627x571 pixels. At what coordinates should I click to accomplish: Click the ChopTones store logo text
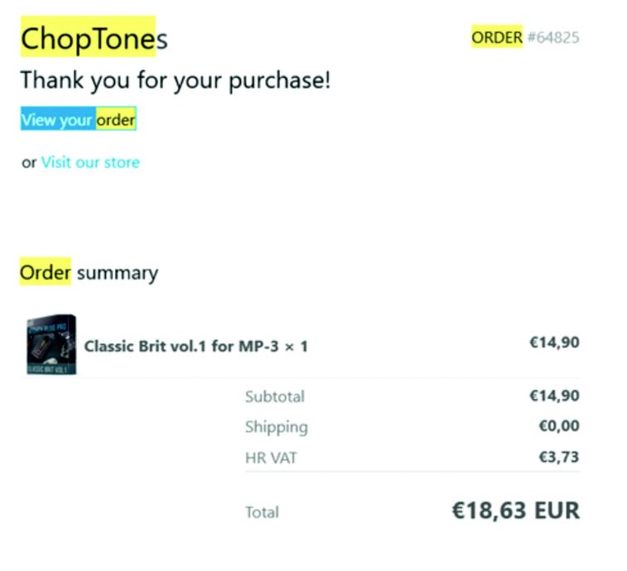pos(94,38)
